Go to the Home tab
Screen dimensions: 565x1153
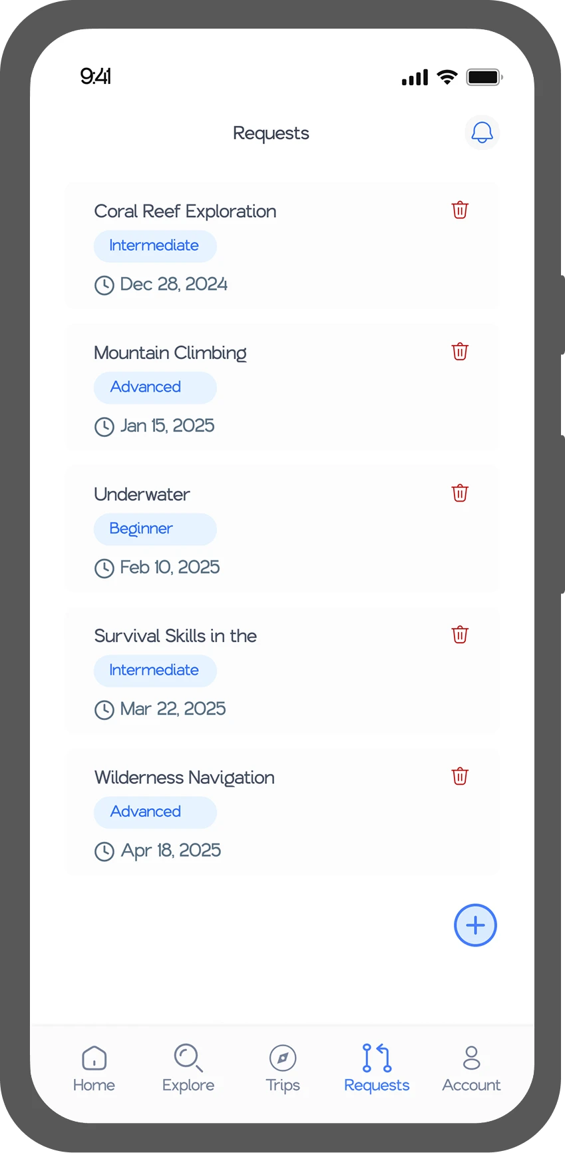click(94, 1068)
